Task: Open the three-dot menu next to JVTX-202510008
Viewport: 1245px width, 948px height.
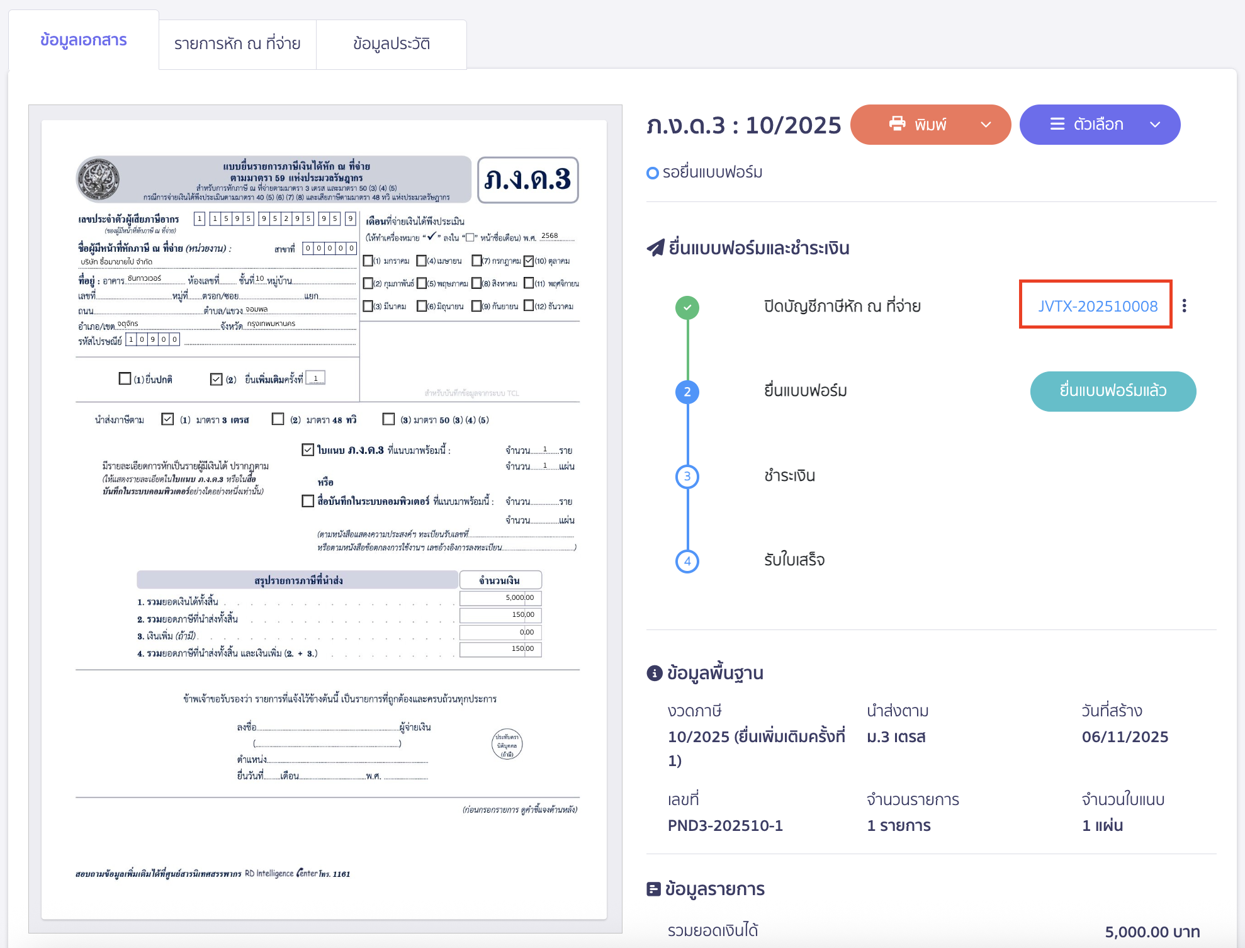Action: pyautogui.click(x=1186, y=305)
